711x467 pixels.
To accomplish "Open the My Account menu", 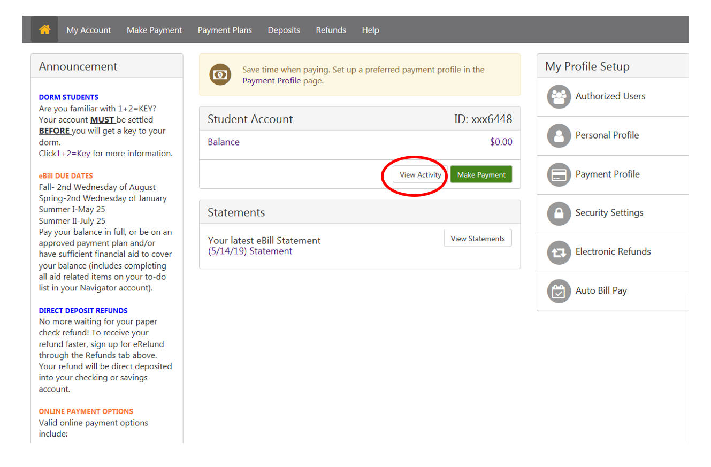I will coord(89,30).
